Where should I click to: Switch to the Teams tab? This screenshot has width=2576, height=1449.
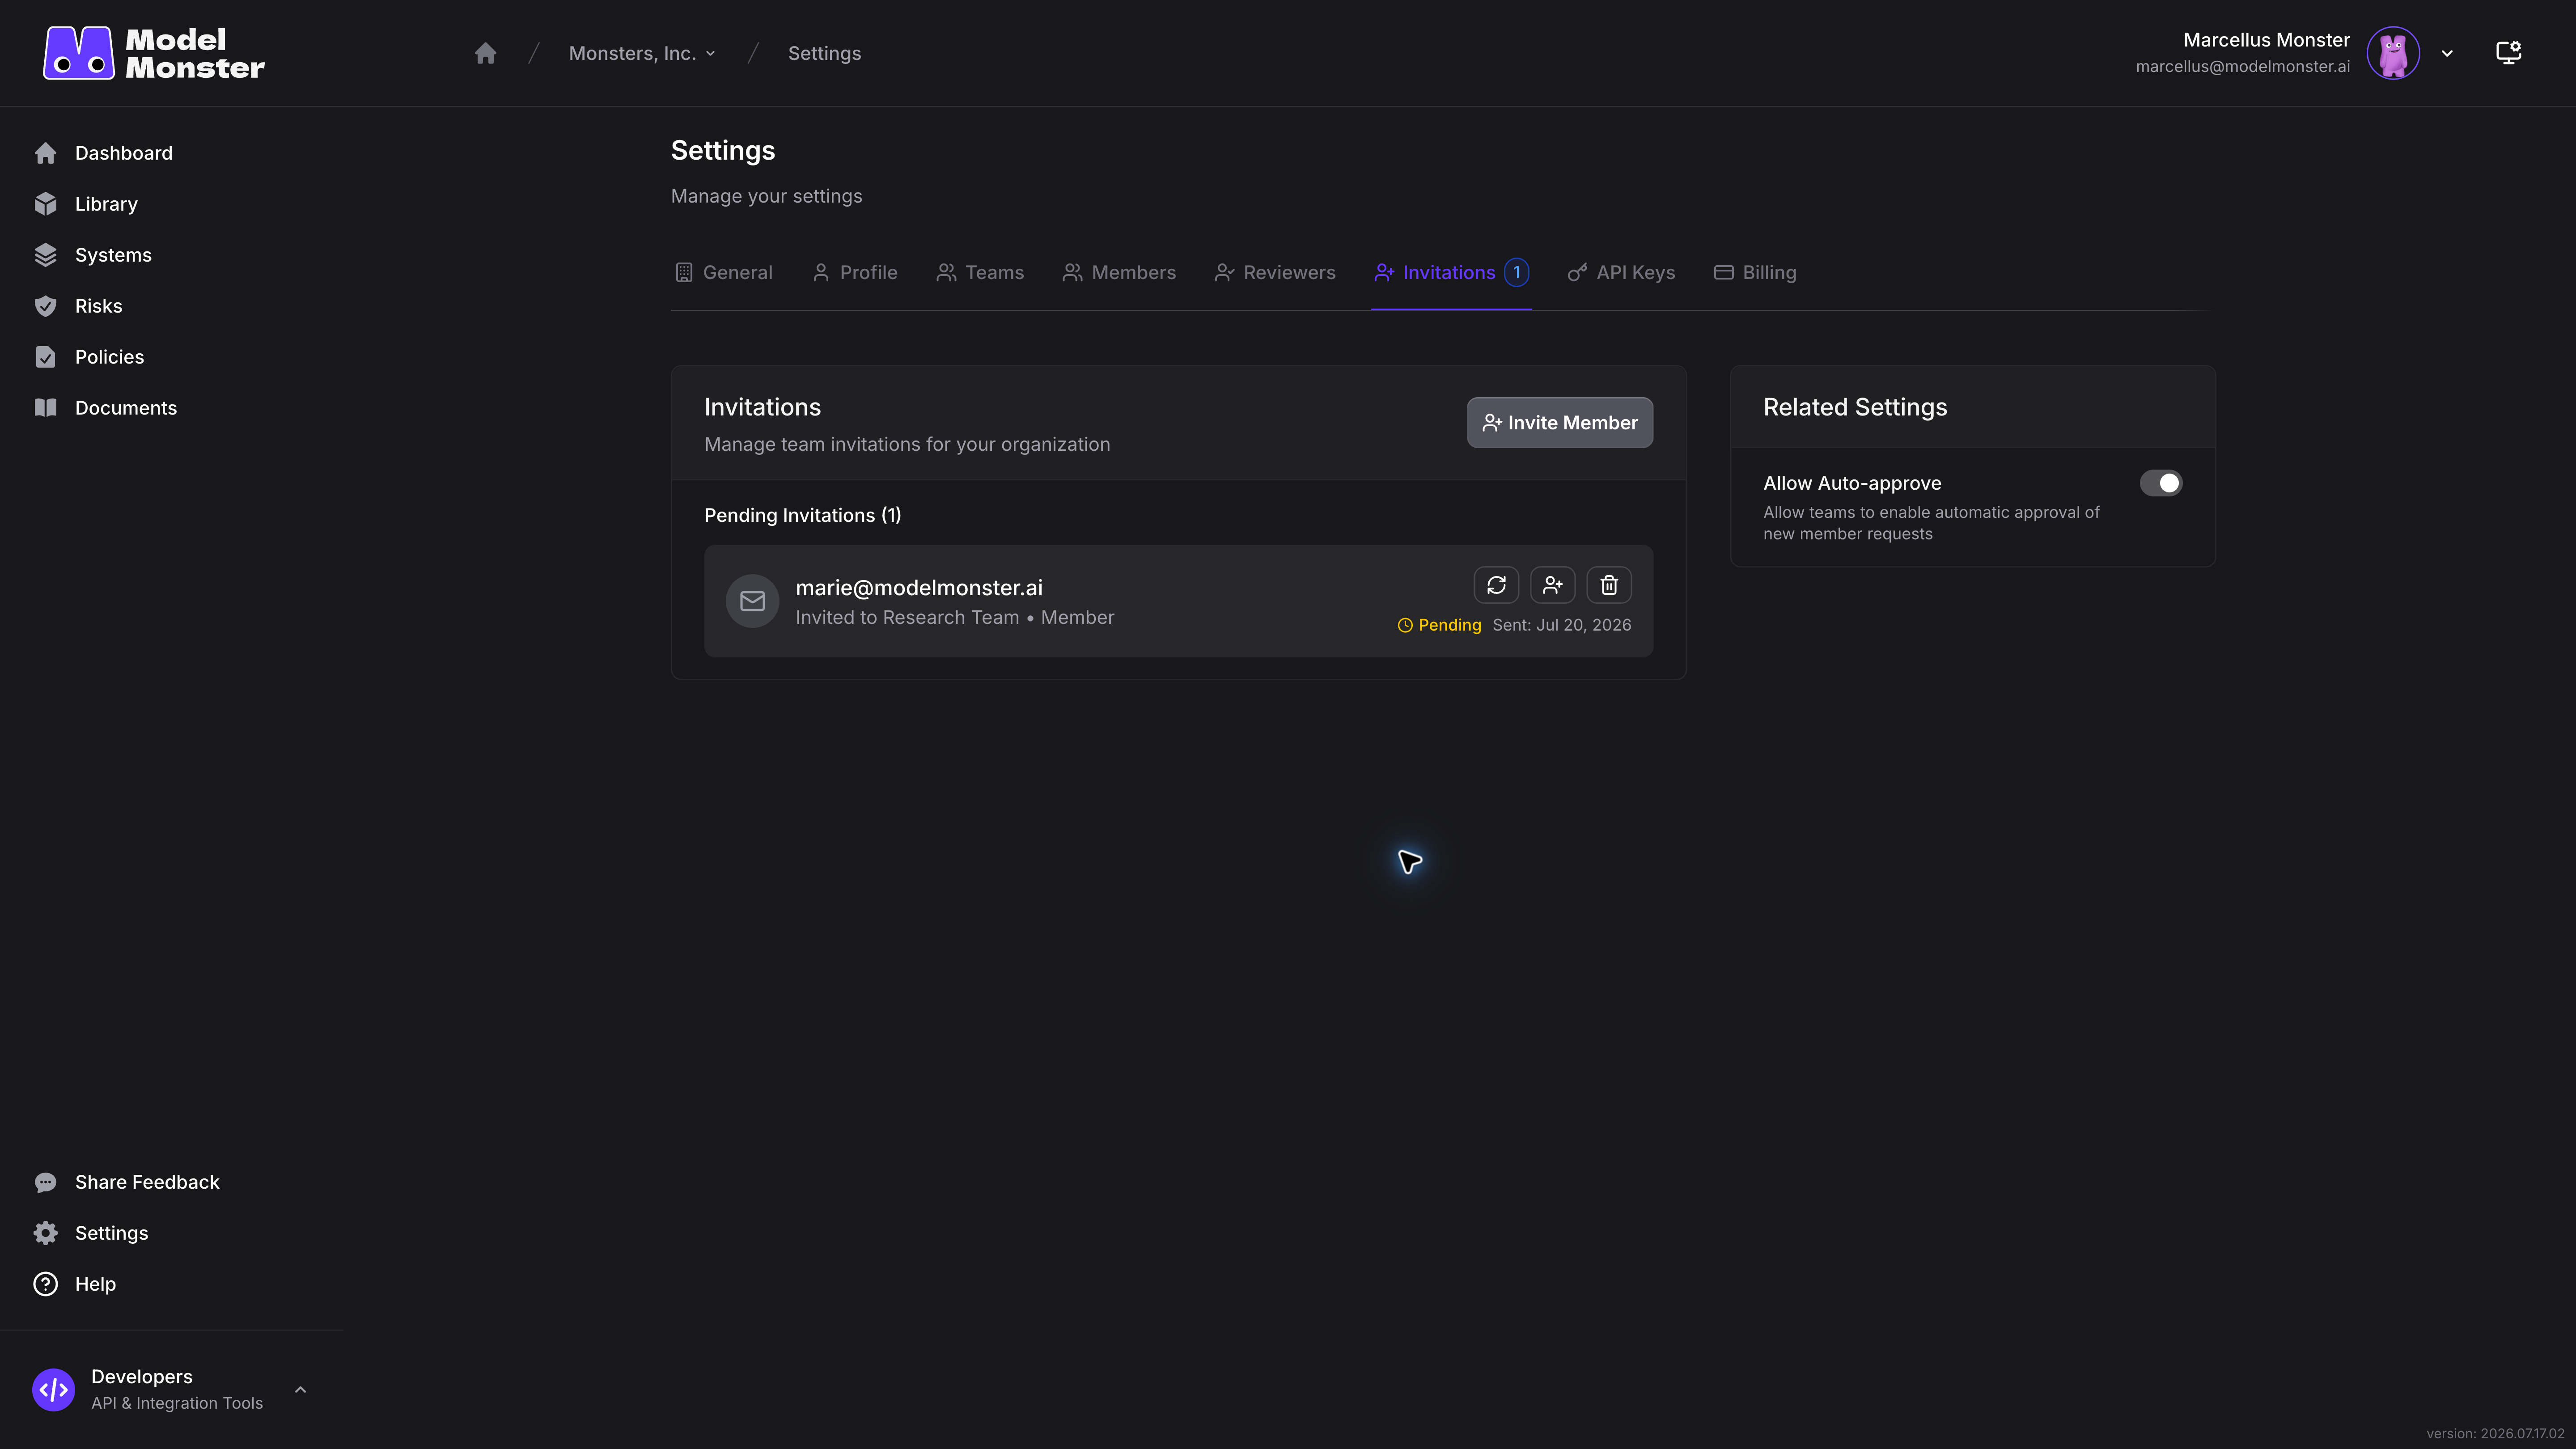pos(980,272)
